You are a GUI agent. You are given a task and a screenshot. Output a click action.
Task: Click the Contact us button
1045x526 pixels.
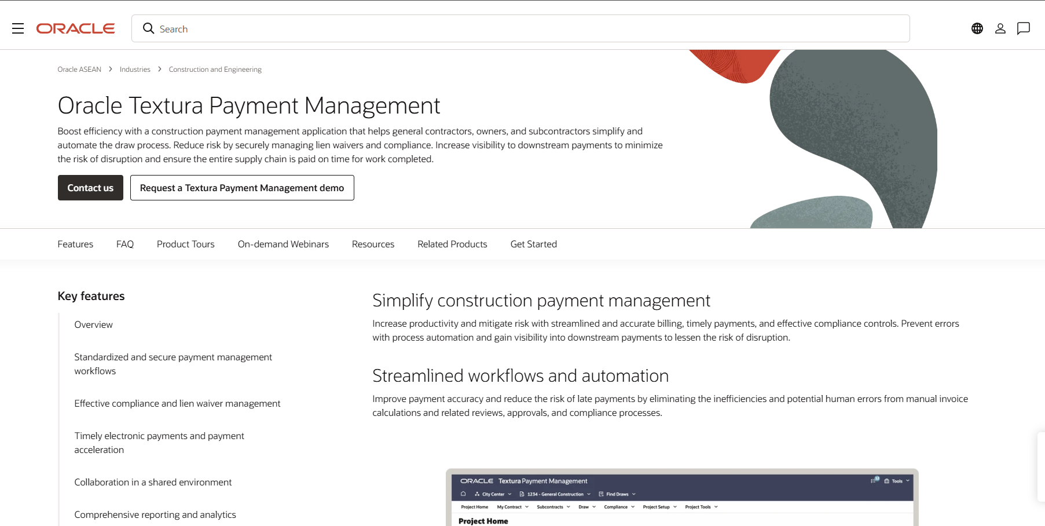(x=90, y=188)
